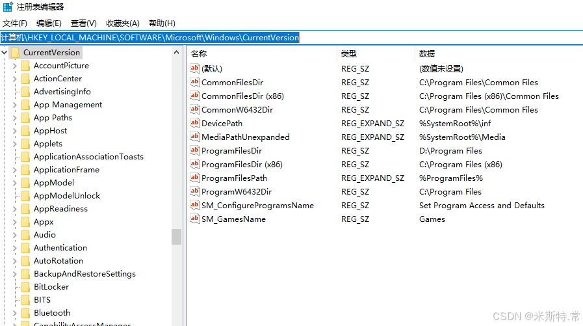The image size is (583, 326).
Task: Expand the App Management key
Action: [x=15, y=105]
